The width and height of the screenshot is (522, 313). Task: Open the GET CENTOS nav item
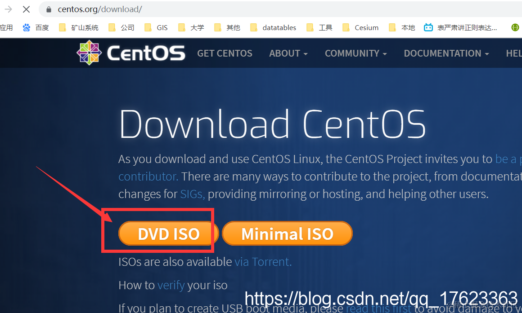tap(225, 53)
